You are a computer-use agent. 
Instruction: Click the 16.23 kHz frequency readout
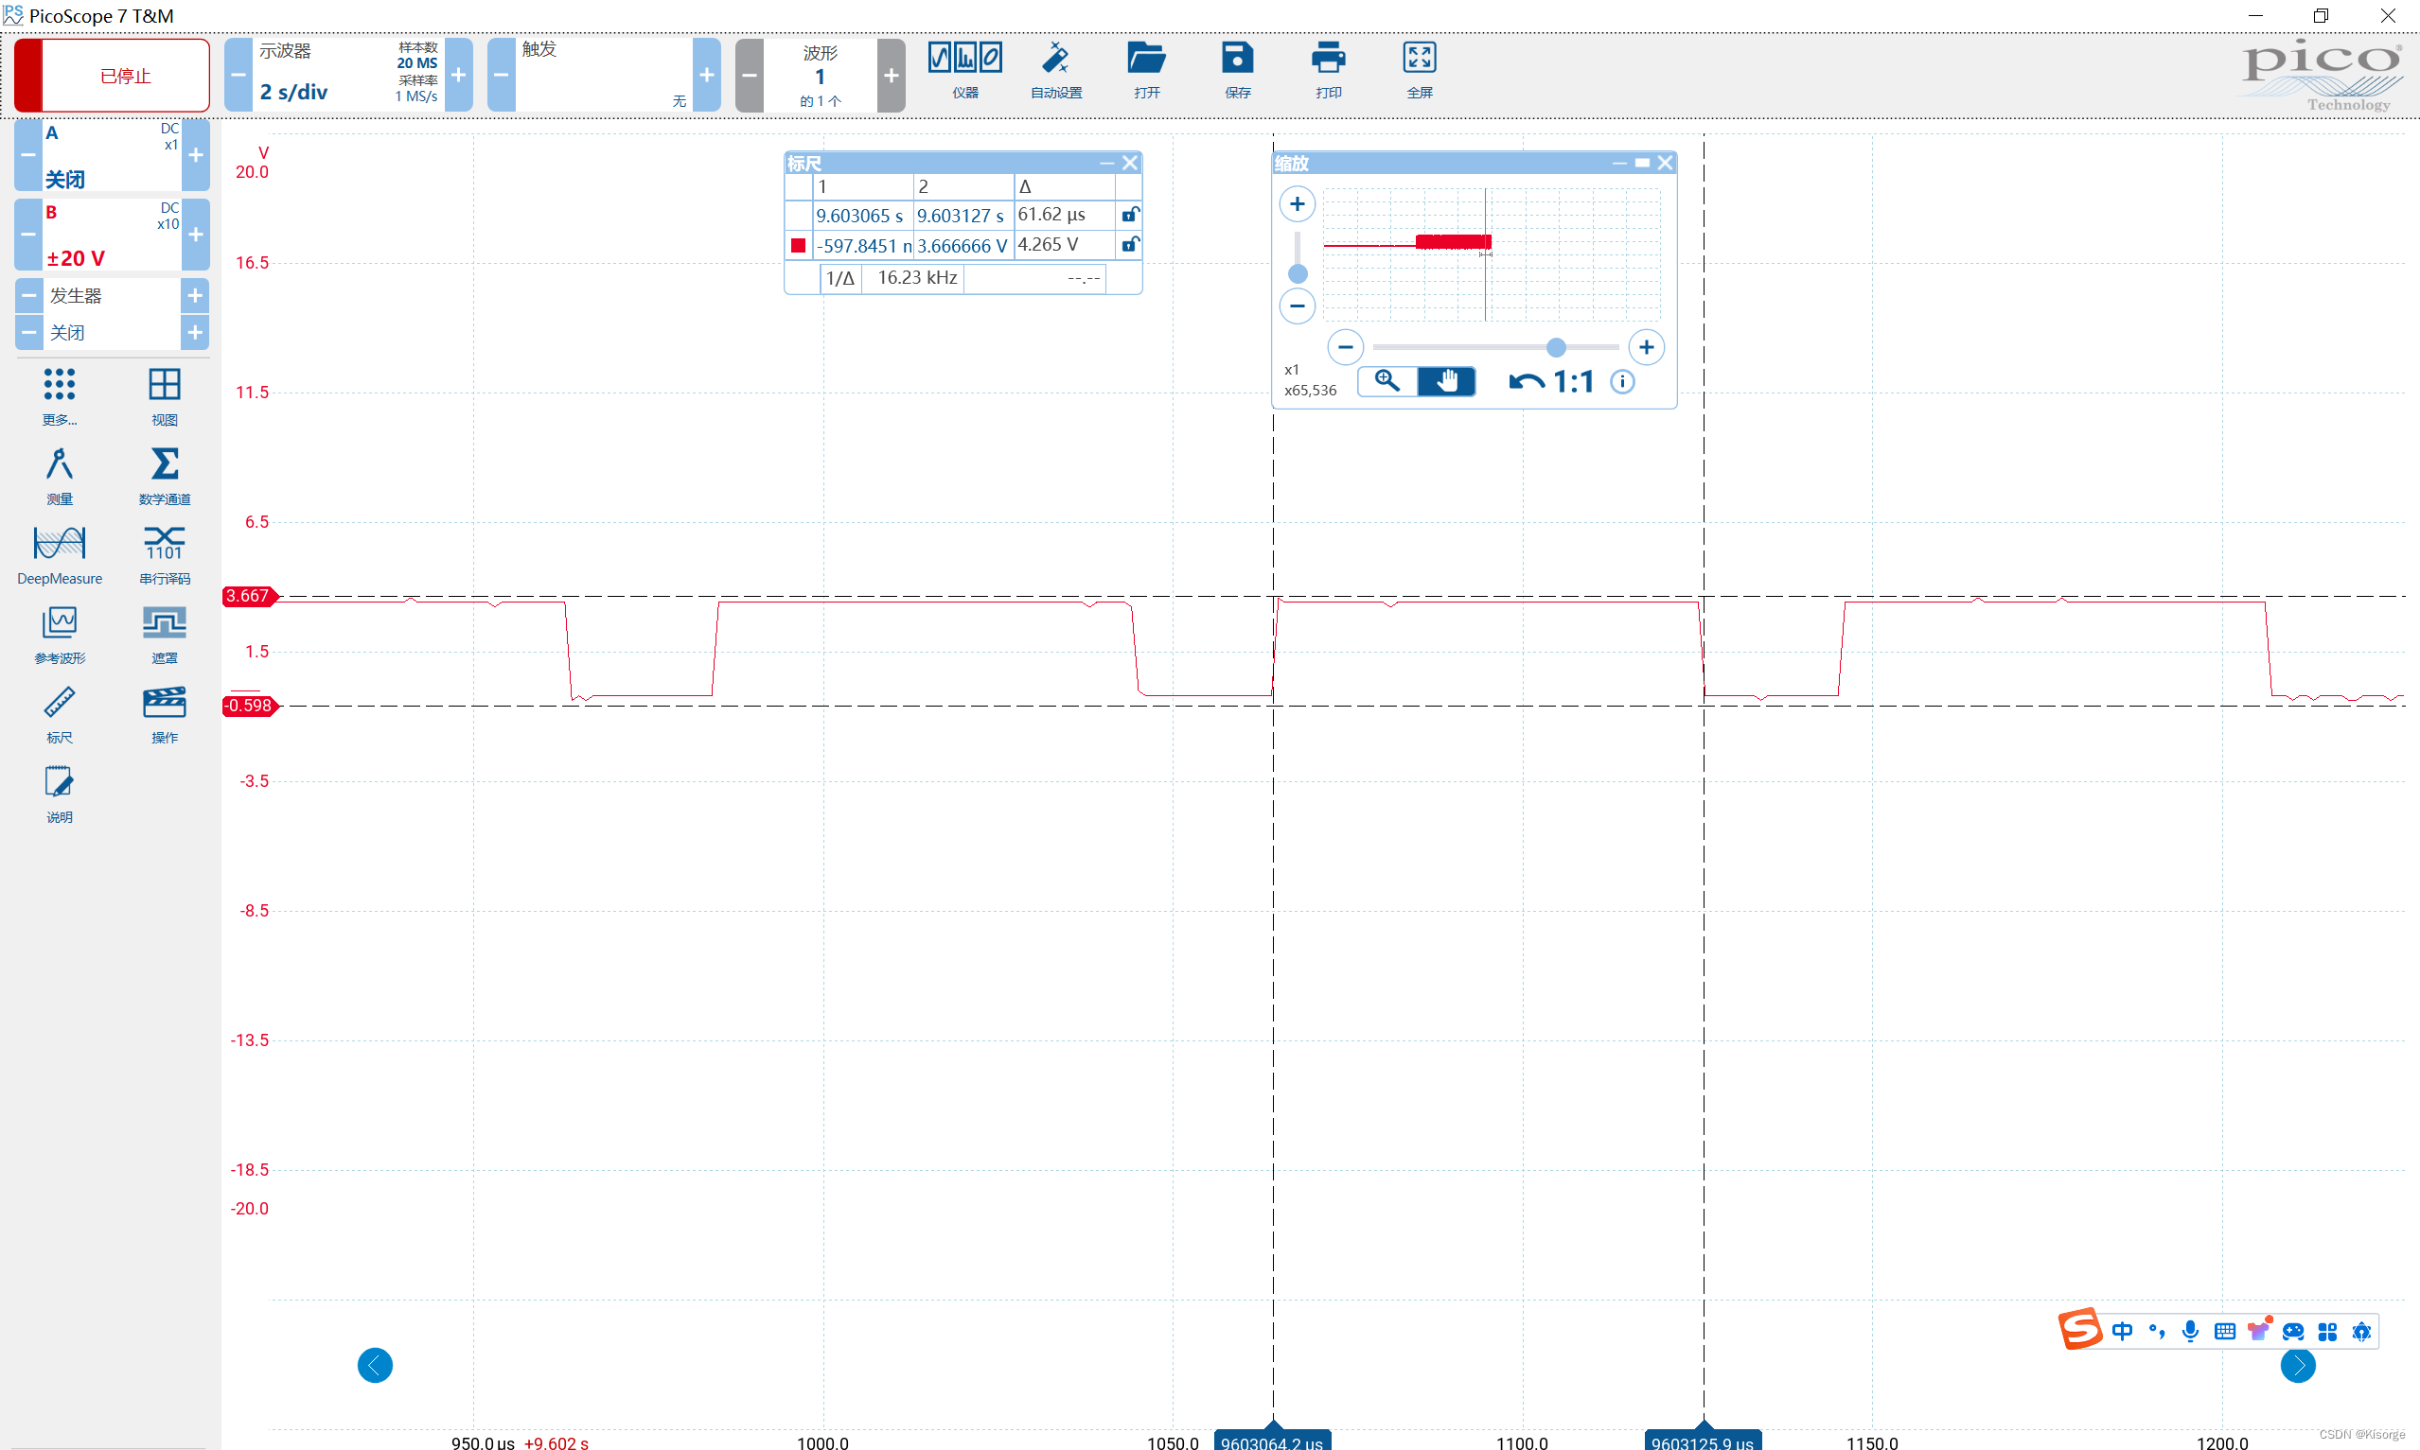click(x=917, y=277)
